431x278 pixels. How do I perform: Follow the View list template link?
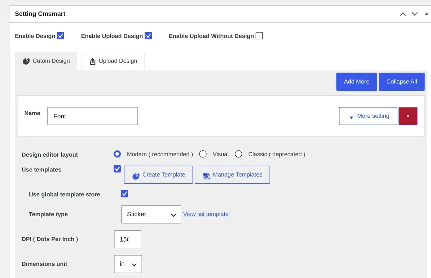click(206, 214)
